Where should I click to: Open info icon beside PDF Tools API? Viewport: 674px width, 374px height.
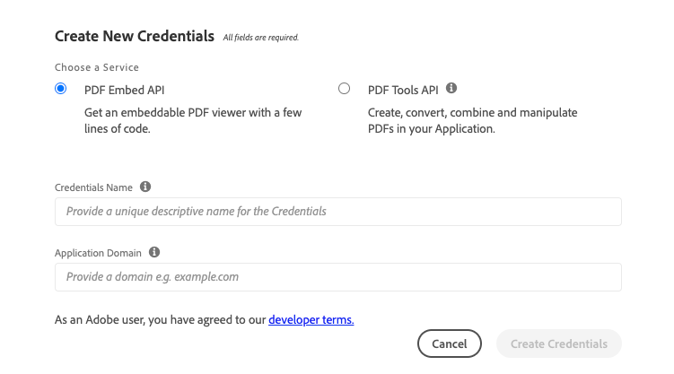pyautogui.click(x=451, y=89)
